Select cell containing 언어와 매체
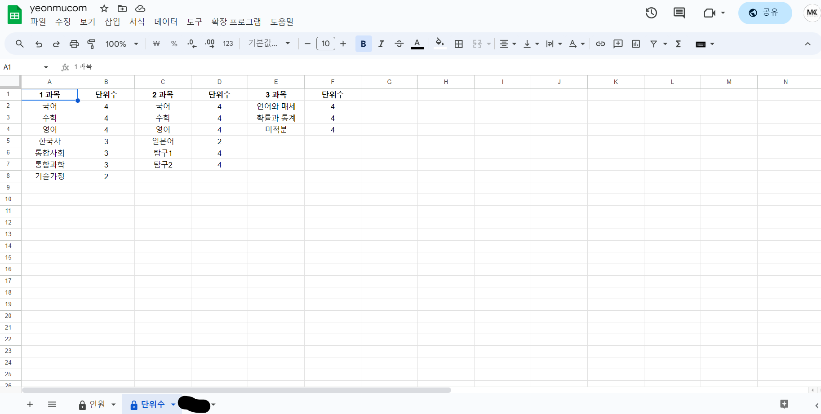The height and width of the screenshot is (414, 821). [276, 106]
